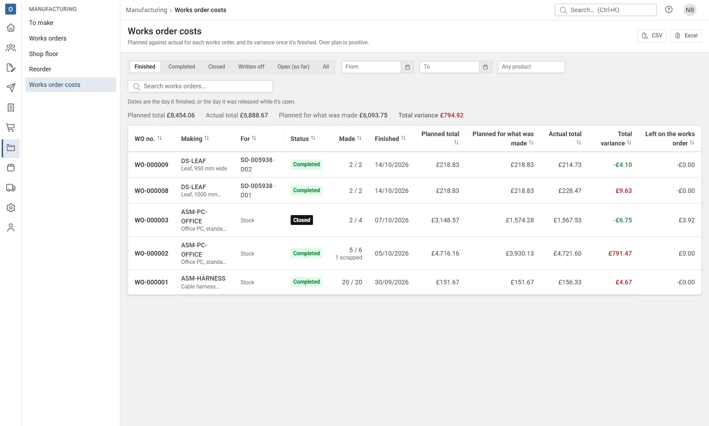Open Shop floor in the menu

(71, 54)
